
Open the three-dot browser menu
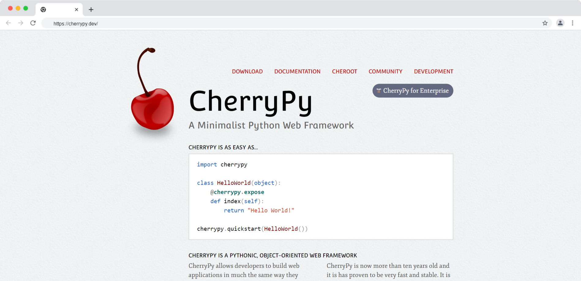coord(572,23)
